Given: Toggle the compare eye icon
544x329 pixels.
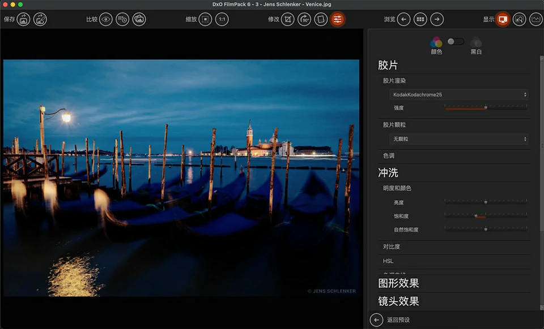Looking at the screenshot, I should click(x=106, y=19).
